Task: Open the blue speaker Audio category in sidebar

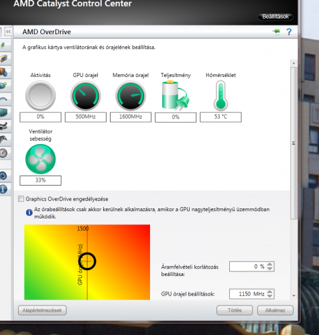Action: click(x=3, y=176)
